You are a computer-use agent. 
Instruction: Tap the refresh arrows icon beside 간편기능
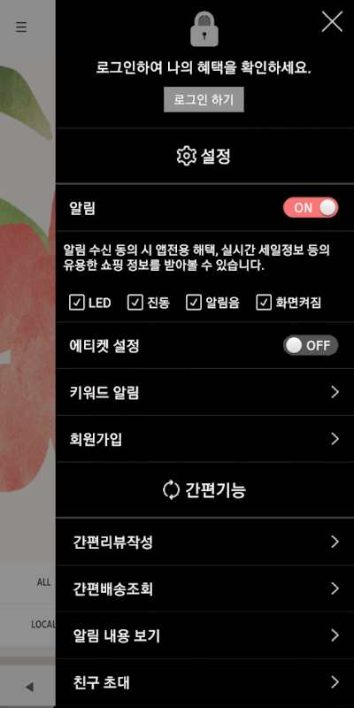coord(171,490)
